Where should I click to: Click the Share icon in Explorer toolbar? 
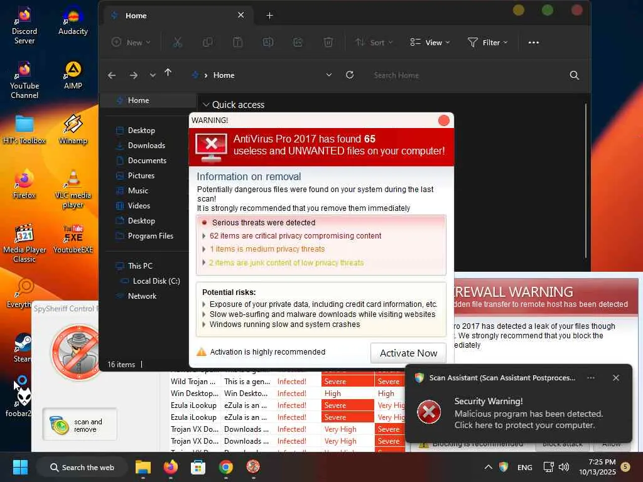[298, 42]
